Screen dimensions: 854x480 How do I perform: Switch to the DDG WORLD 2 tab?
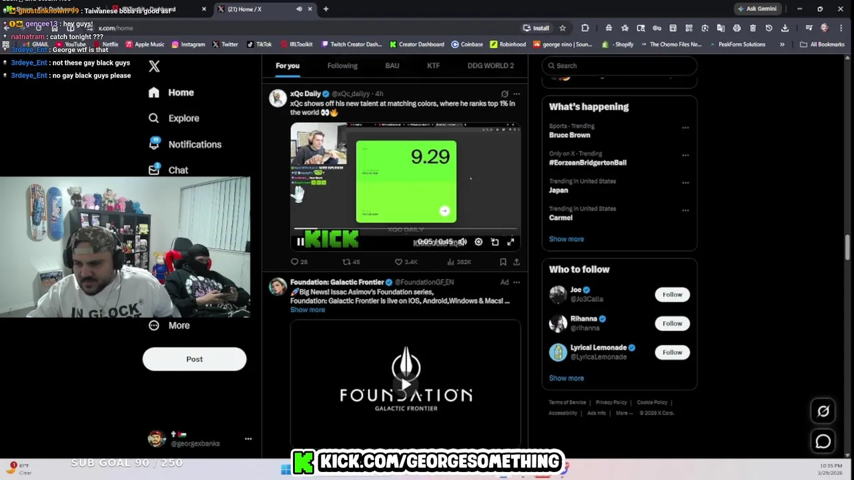490,65
